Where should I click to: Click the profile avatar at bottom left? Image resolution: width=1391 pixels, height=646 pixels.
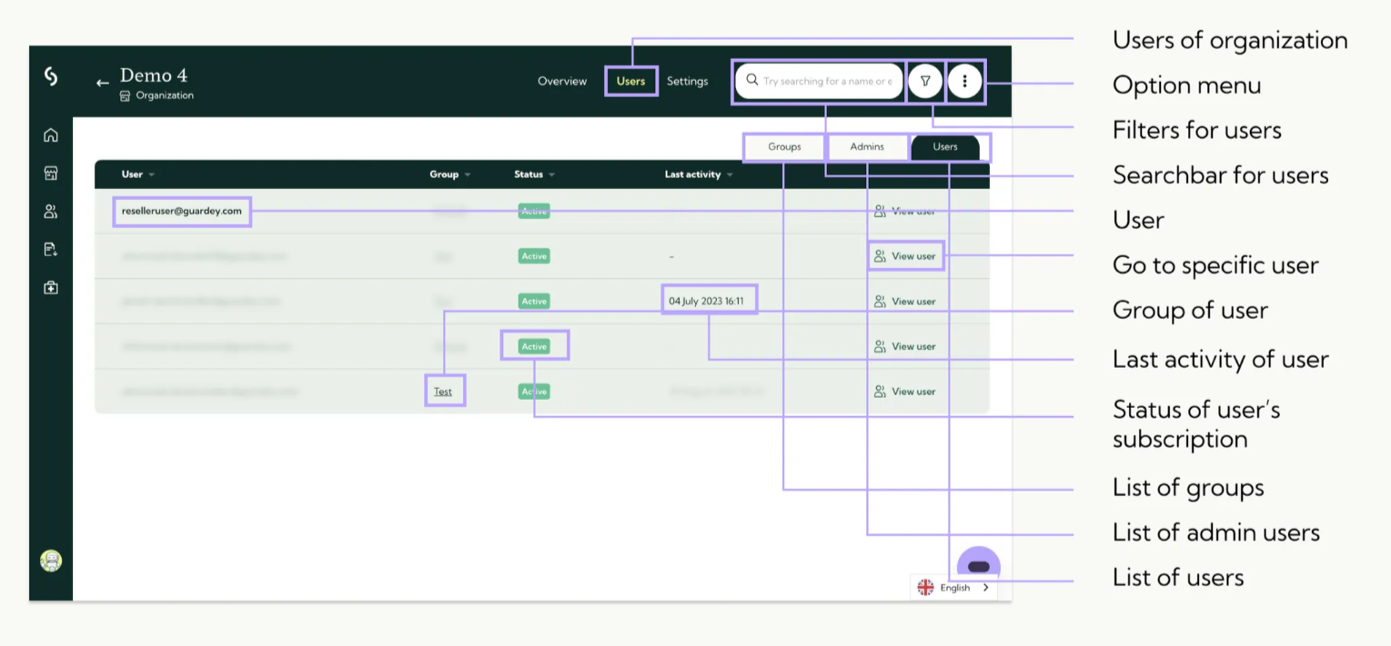coord(51,561)
